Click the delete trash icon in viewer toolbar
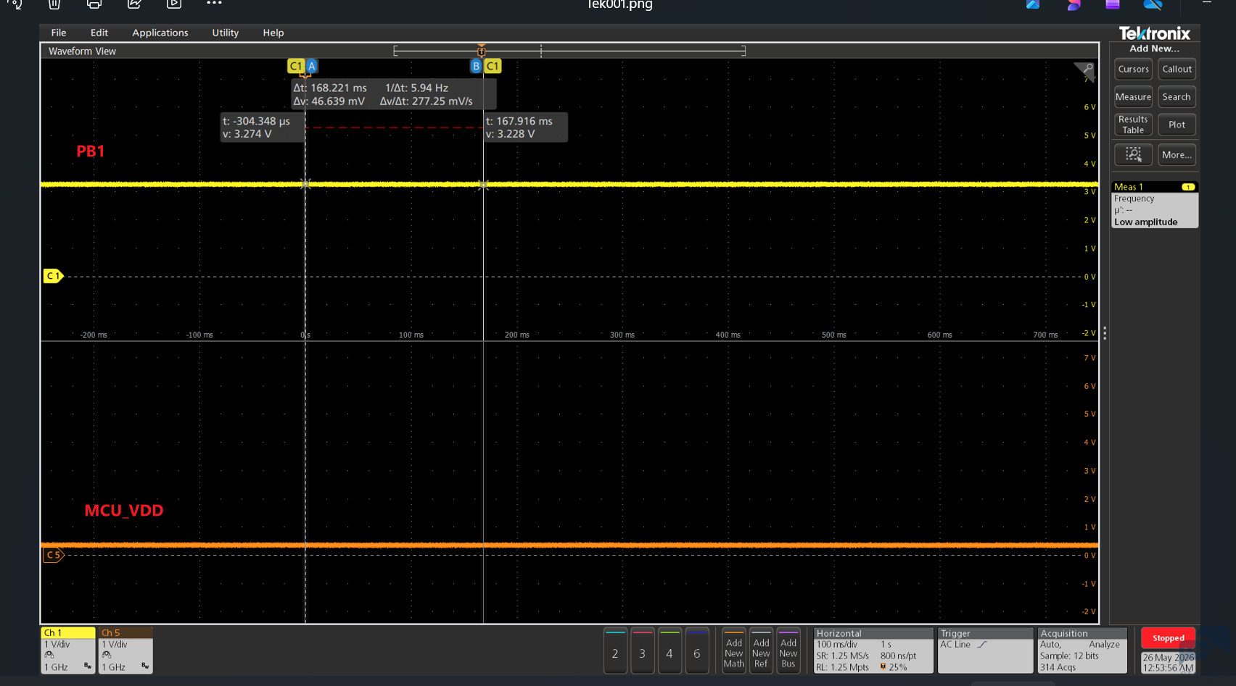The width and height of the screenshot is (1236, 686). click(54, 4)
